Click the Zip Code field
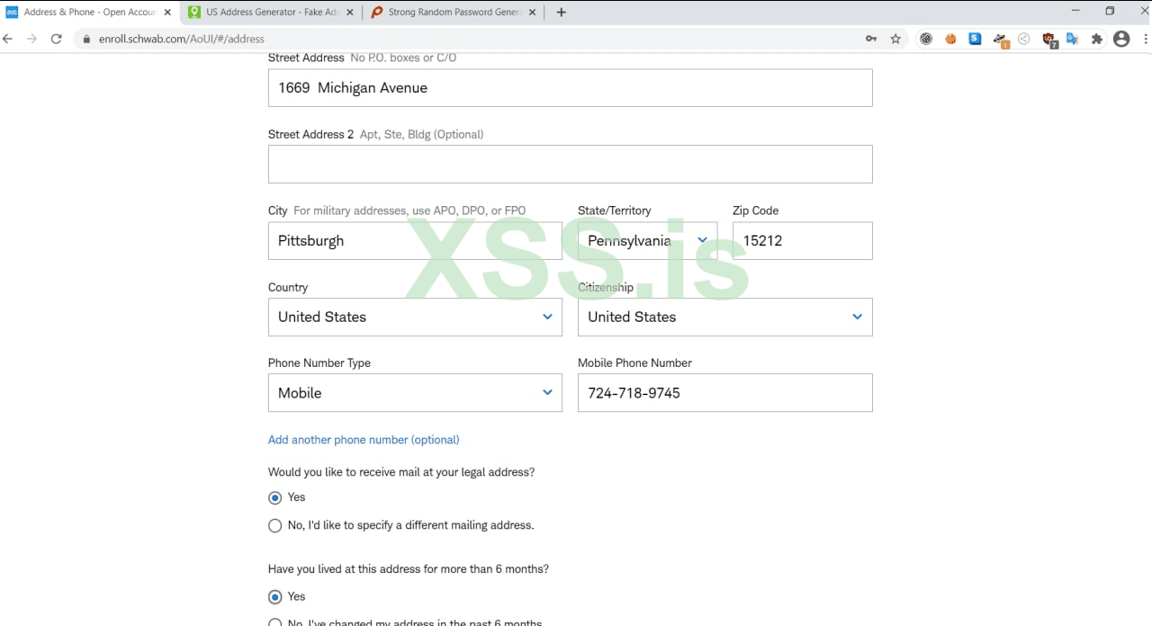Image resolution: width=1152 pixels, height=626 pixels. (802, 241)
